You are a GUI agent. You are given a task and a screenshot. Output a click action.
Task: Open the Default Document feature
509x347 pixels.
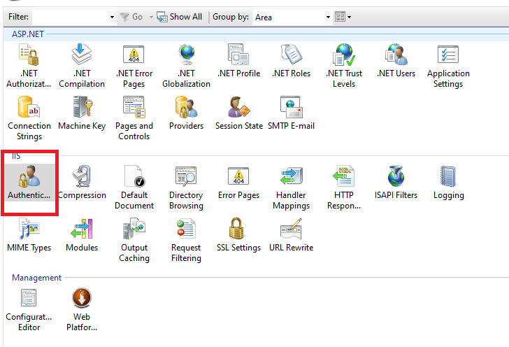134,187
